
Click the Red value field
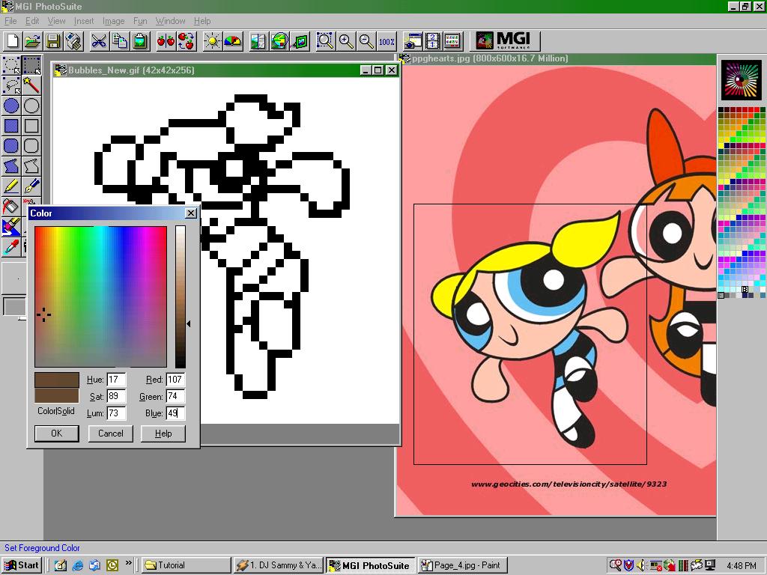175,380
